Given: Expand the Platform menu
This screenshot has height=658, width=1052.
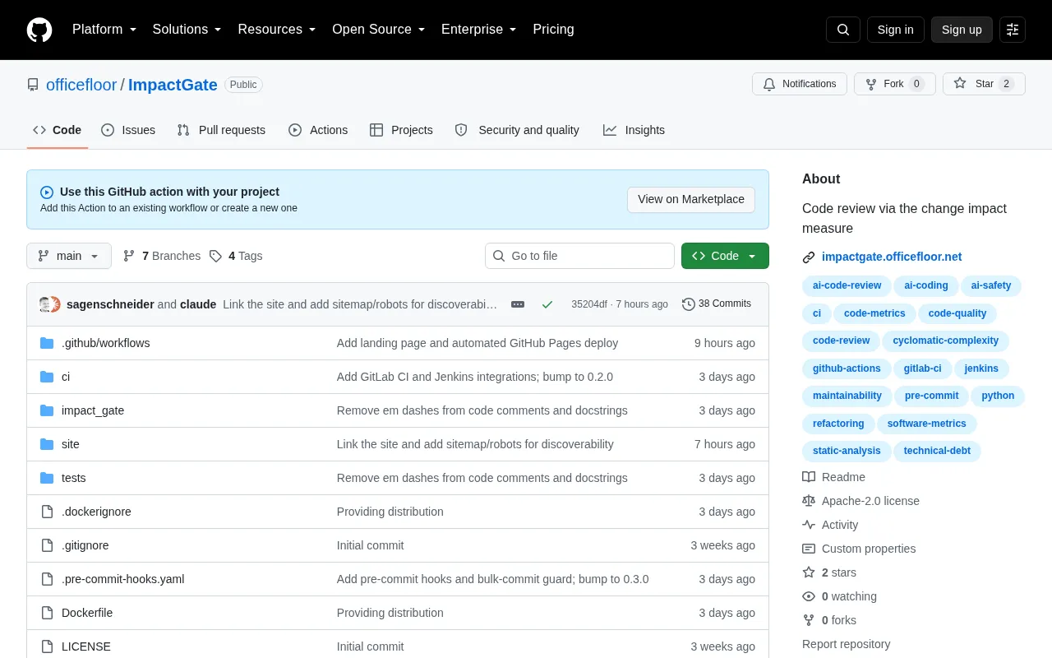Looking at the screenshot, I should coord(104,30).
